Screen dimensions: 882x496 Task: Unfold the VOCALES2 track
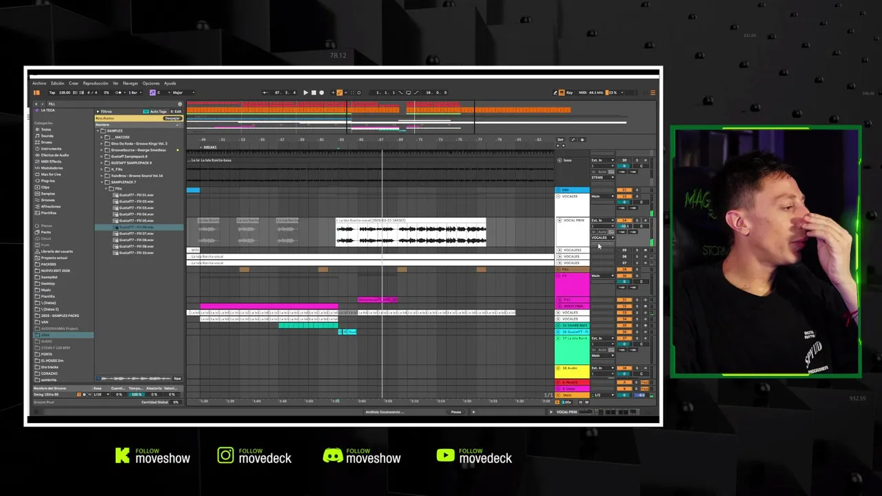pos(559,250)
